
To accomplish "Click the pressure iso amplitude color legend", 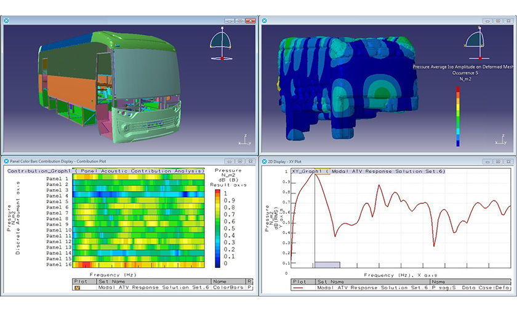I will (x=458, y=115).
